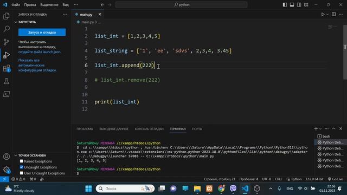Viewport: 347px width, 195px height.
Task: Uncheck Uncaught Exceptions breakpoint
Action: click(22, 167)
